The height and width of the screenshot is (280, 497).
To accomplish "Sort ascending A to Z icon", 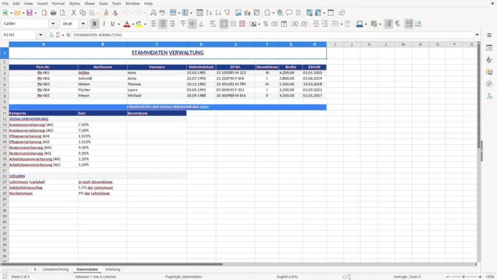I will point(209,13).
